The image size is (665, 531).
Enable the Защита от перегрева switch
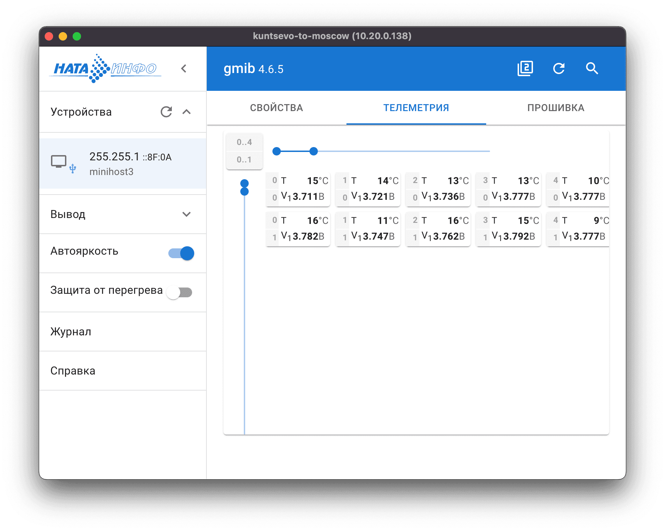click(x=180, y=292)
